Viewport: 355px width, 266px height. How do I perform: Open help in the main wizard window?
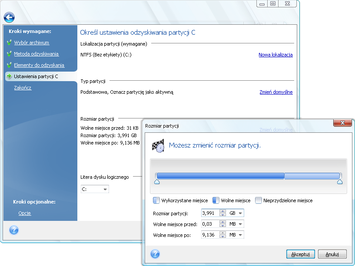pos(14,230)
